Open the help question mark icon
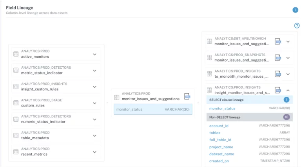 [x=297, y=26]
